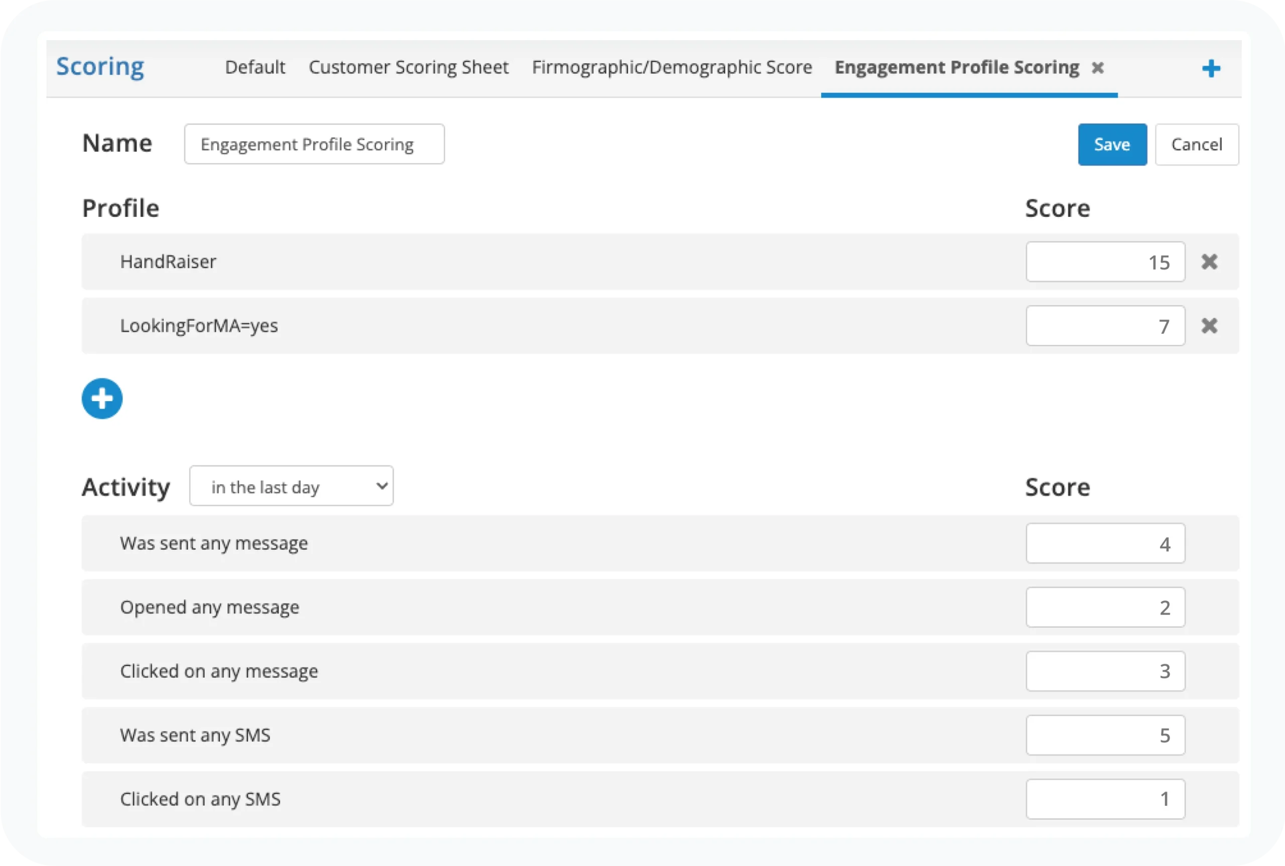Edit score for Was sent any message
The height and width of the screenshot is (866, 1285).
(1105, 544)
